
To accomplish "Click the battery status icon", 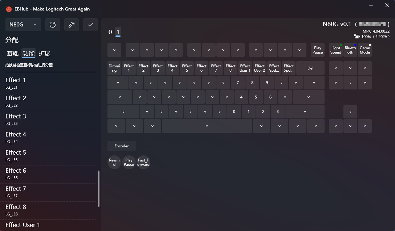I will [x=357, y=37].
